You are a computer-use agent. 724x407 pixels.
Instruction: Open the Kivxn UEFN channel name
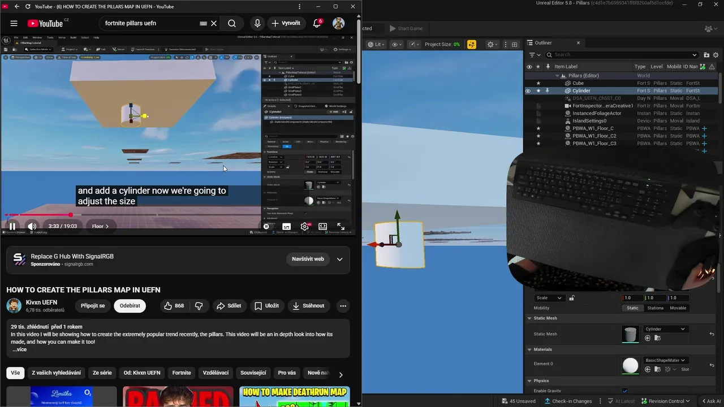pos(41,302)
